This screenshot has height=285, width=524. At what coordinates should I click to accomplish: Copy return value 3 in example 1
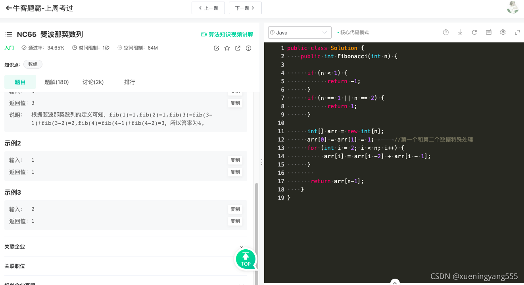pos(235,103)
